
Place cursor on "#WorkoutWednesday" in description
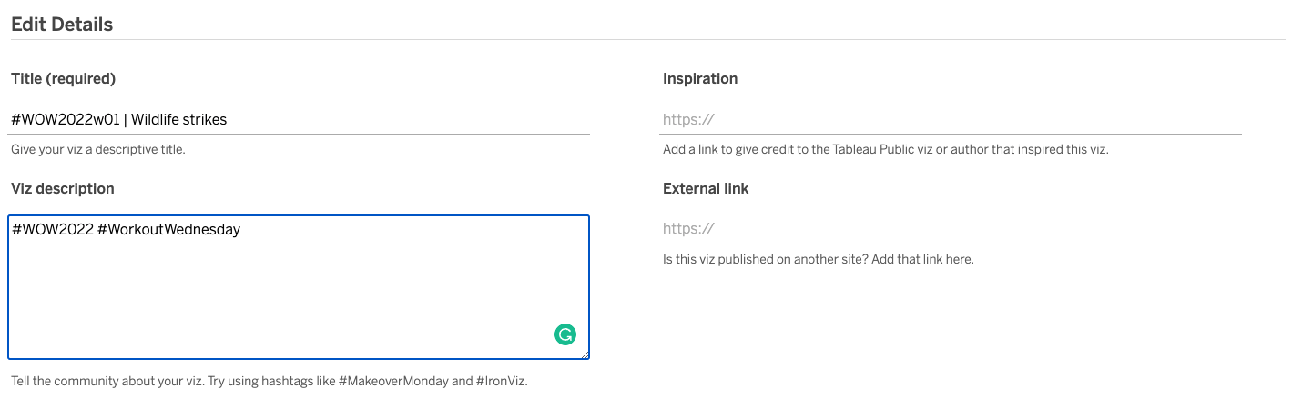tap(169, 230)
